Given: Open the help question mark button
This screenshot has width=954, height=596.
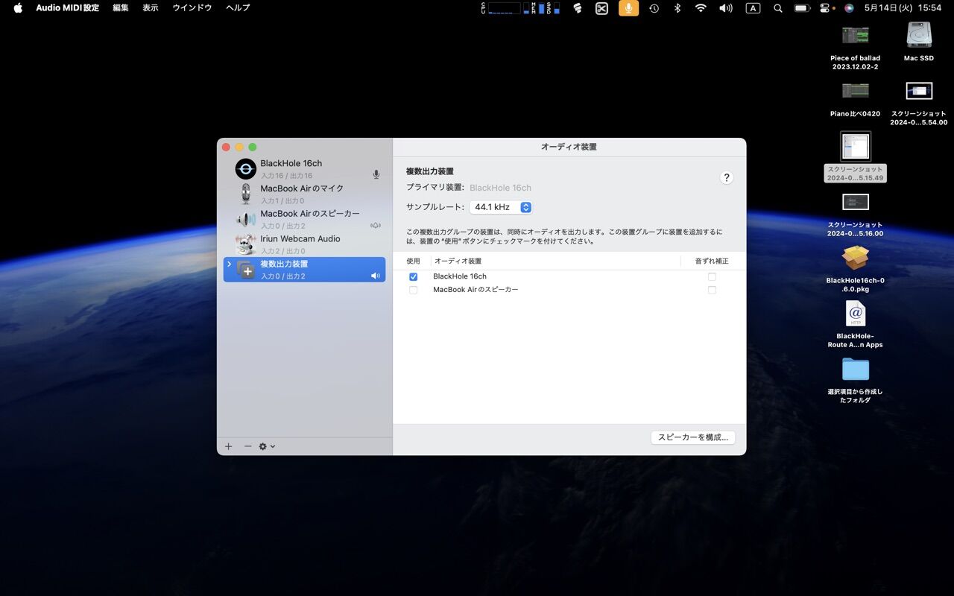Looking at the screenshot, I should [727, 177].
